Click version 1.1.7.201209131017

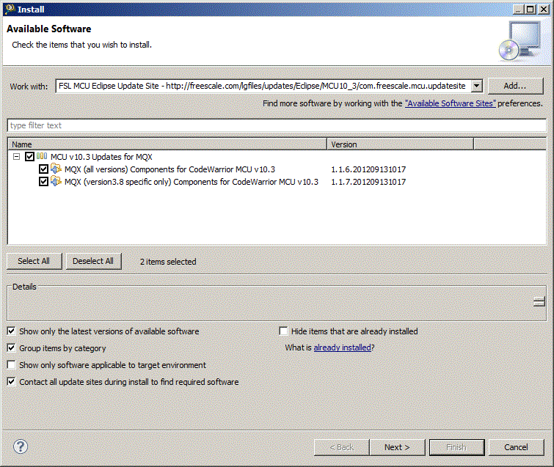(368, 182)
